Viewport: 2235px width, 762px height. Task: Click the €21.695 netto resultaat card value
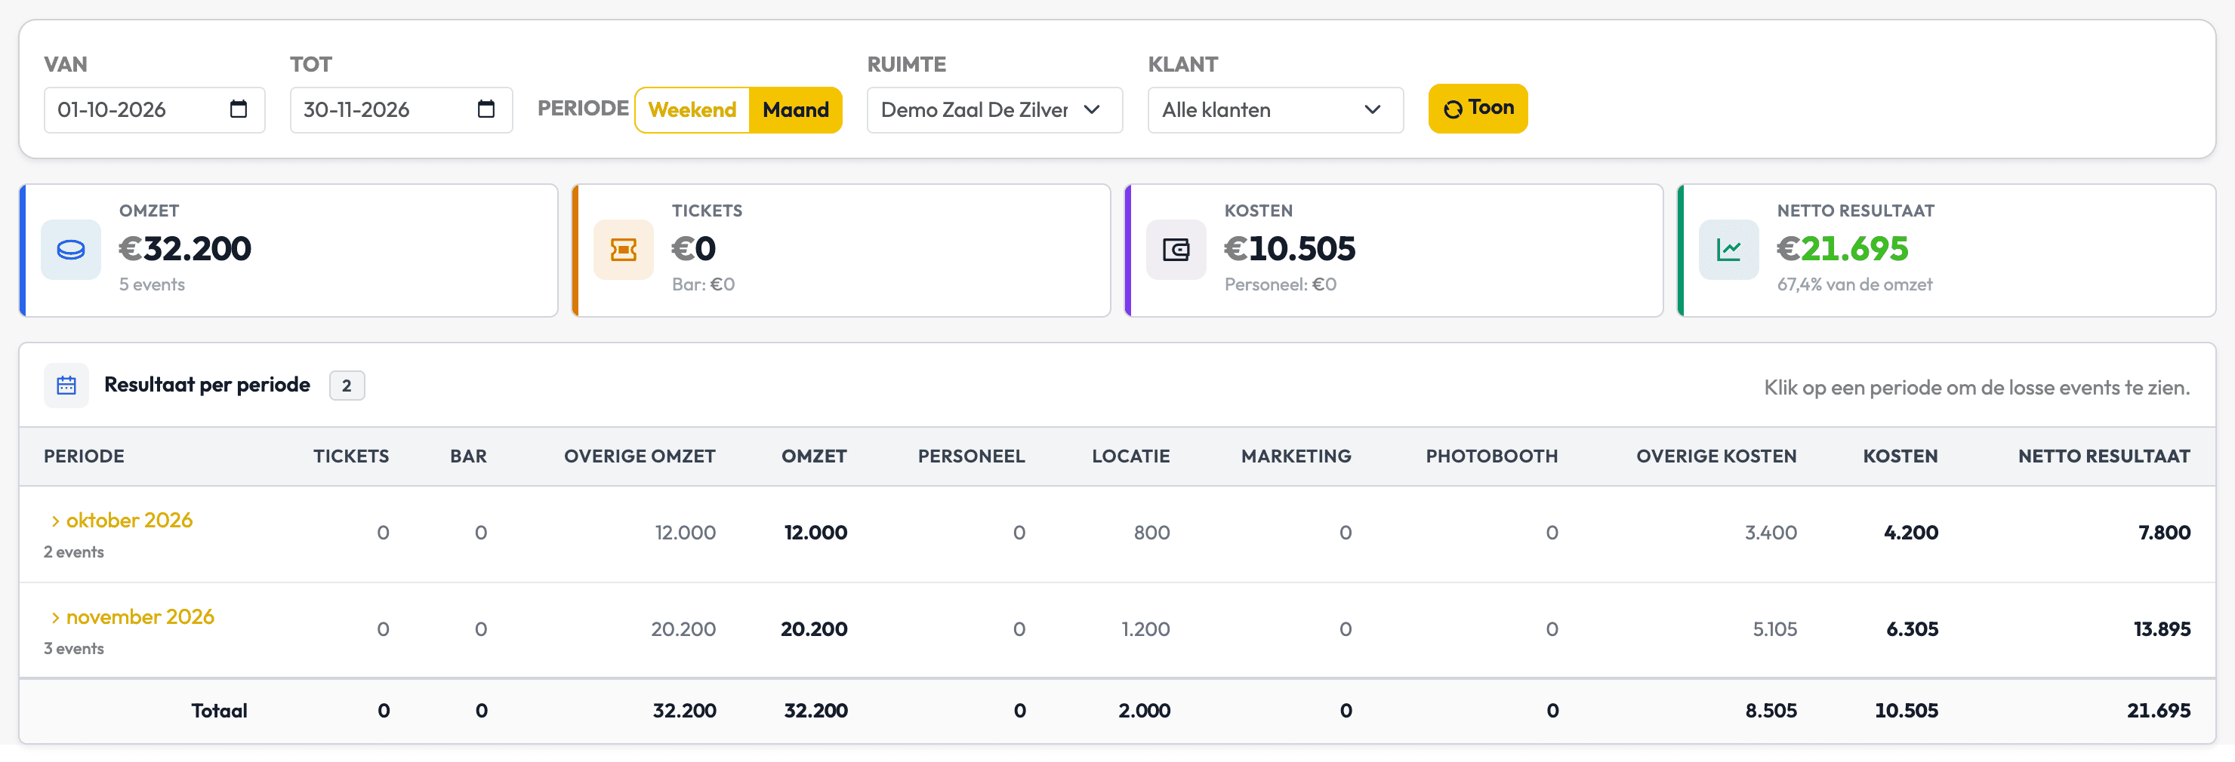coord(1843,249)
